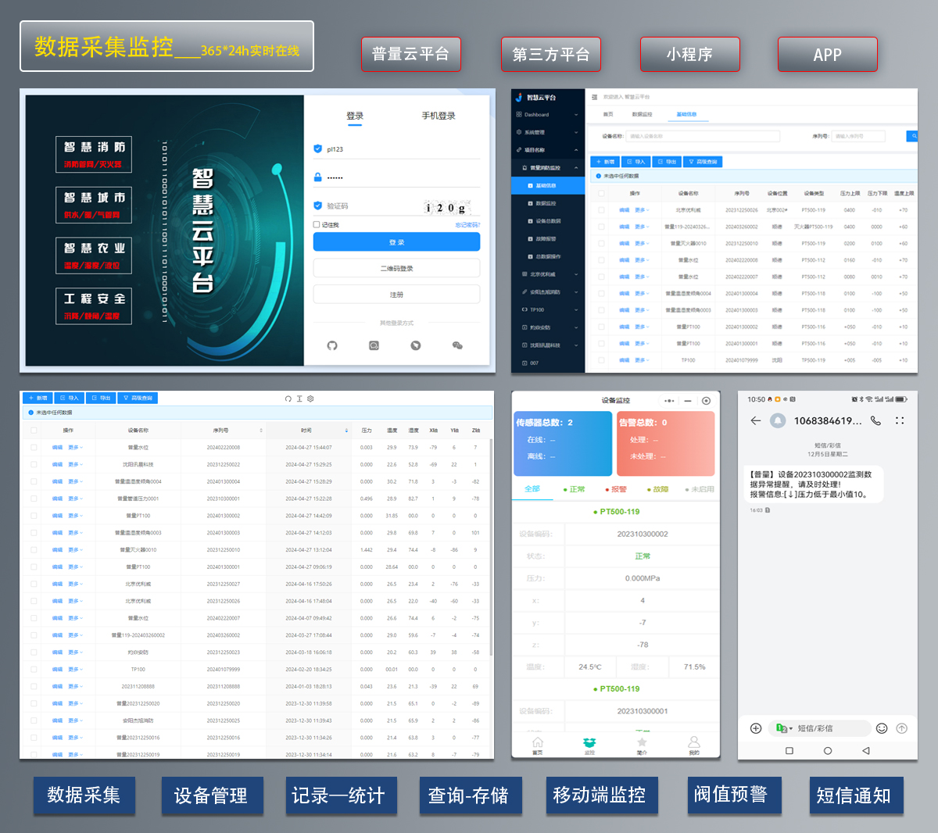Tap the back arrow in SMS conversation
The height and width of the screenshot is (833, 938).
click(x=755, y=420)
